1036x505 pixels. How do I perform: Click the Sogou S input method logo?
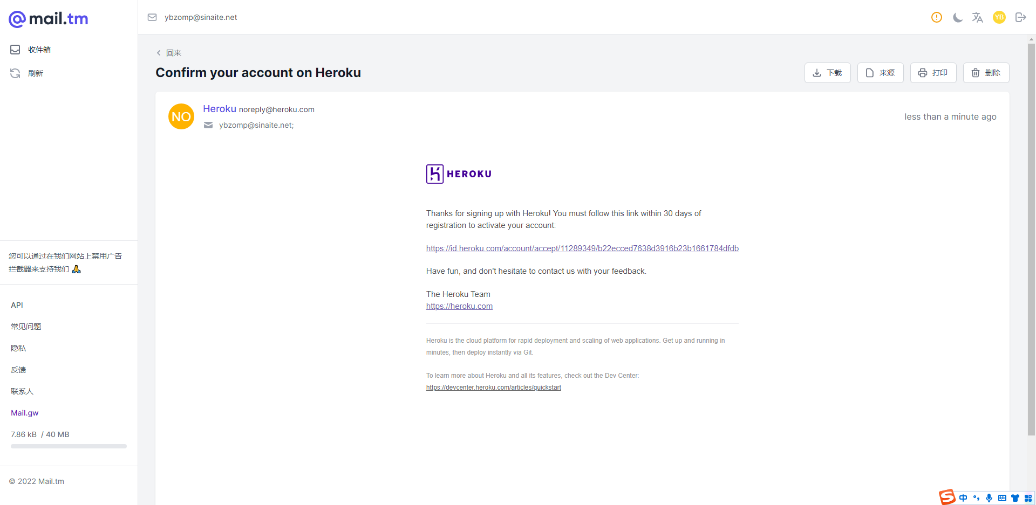948,497
